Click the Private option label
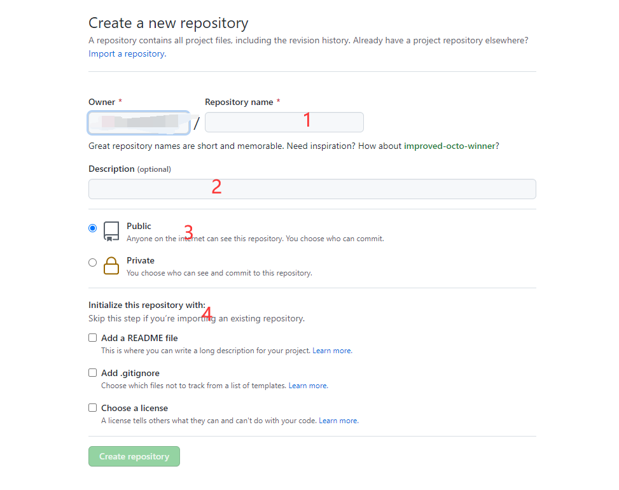619x490 pixels. point(141,261)
